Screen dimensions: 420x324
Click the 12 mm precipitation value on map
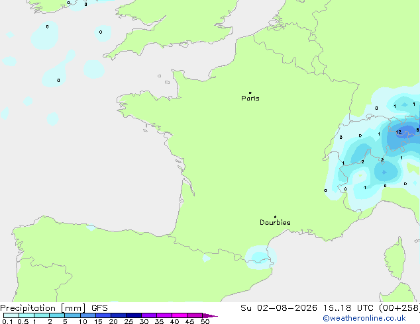tap(399, 132)
